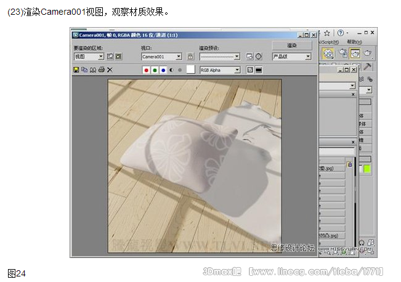Click the edit region icon
401x282 pixels.
(110, 57)
